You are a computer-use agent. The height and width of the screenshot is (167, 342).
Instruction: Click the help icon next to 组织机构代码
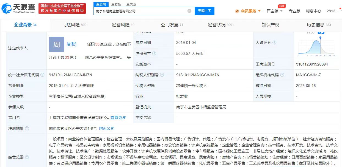(282, 75)
